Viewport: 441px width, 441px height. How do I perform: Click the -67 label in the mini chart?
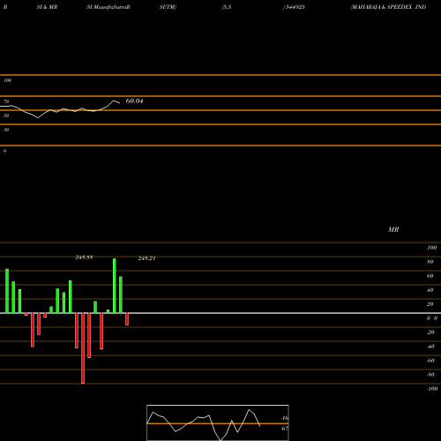click(x=285, y=429)
